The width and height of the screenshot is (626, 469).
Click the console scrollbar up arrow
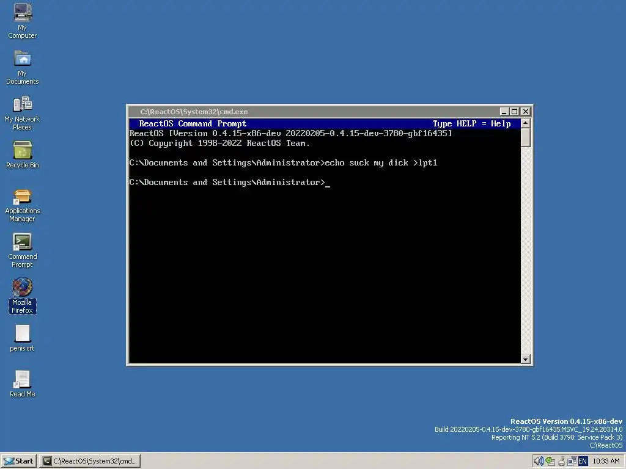click(x=525, y=123)
